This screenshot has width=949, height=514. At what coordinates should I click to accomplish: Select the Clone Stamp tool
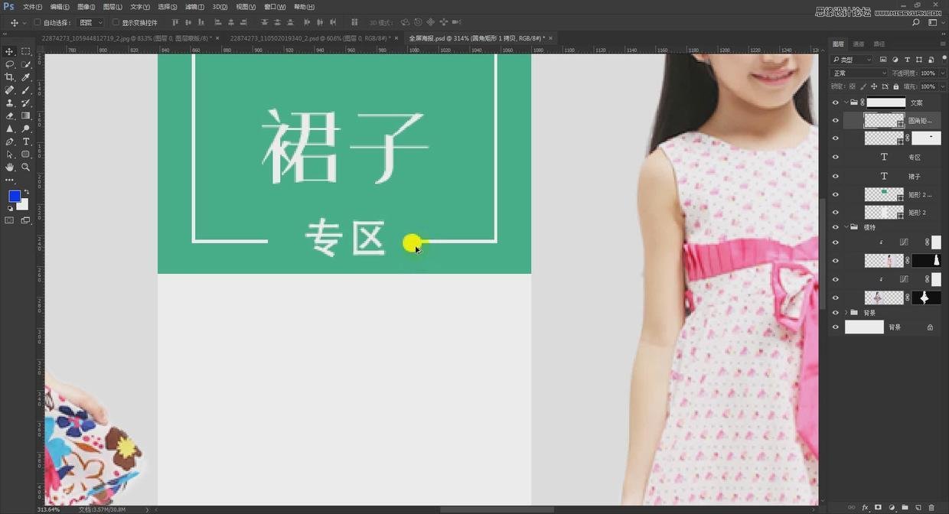(9, 102)
